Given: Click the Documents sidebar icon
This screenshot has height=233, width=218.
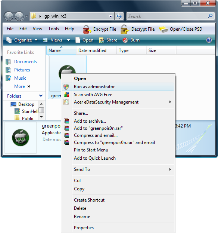Looking at the screenshot, I should 8,62.
